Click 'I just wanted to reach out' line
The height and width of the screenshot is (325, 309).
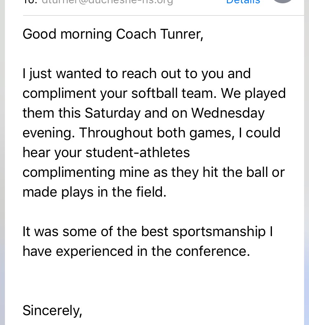point(136,74)
